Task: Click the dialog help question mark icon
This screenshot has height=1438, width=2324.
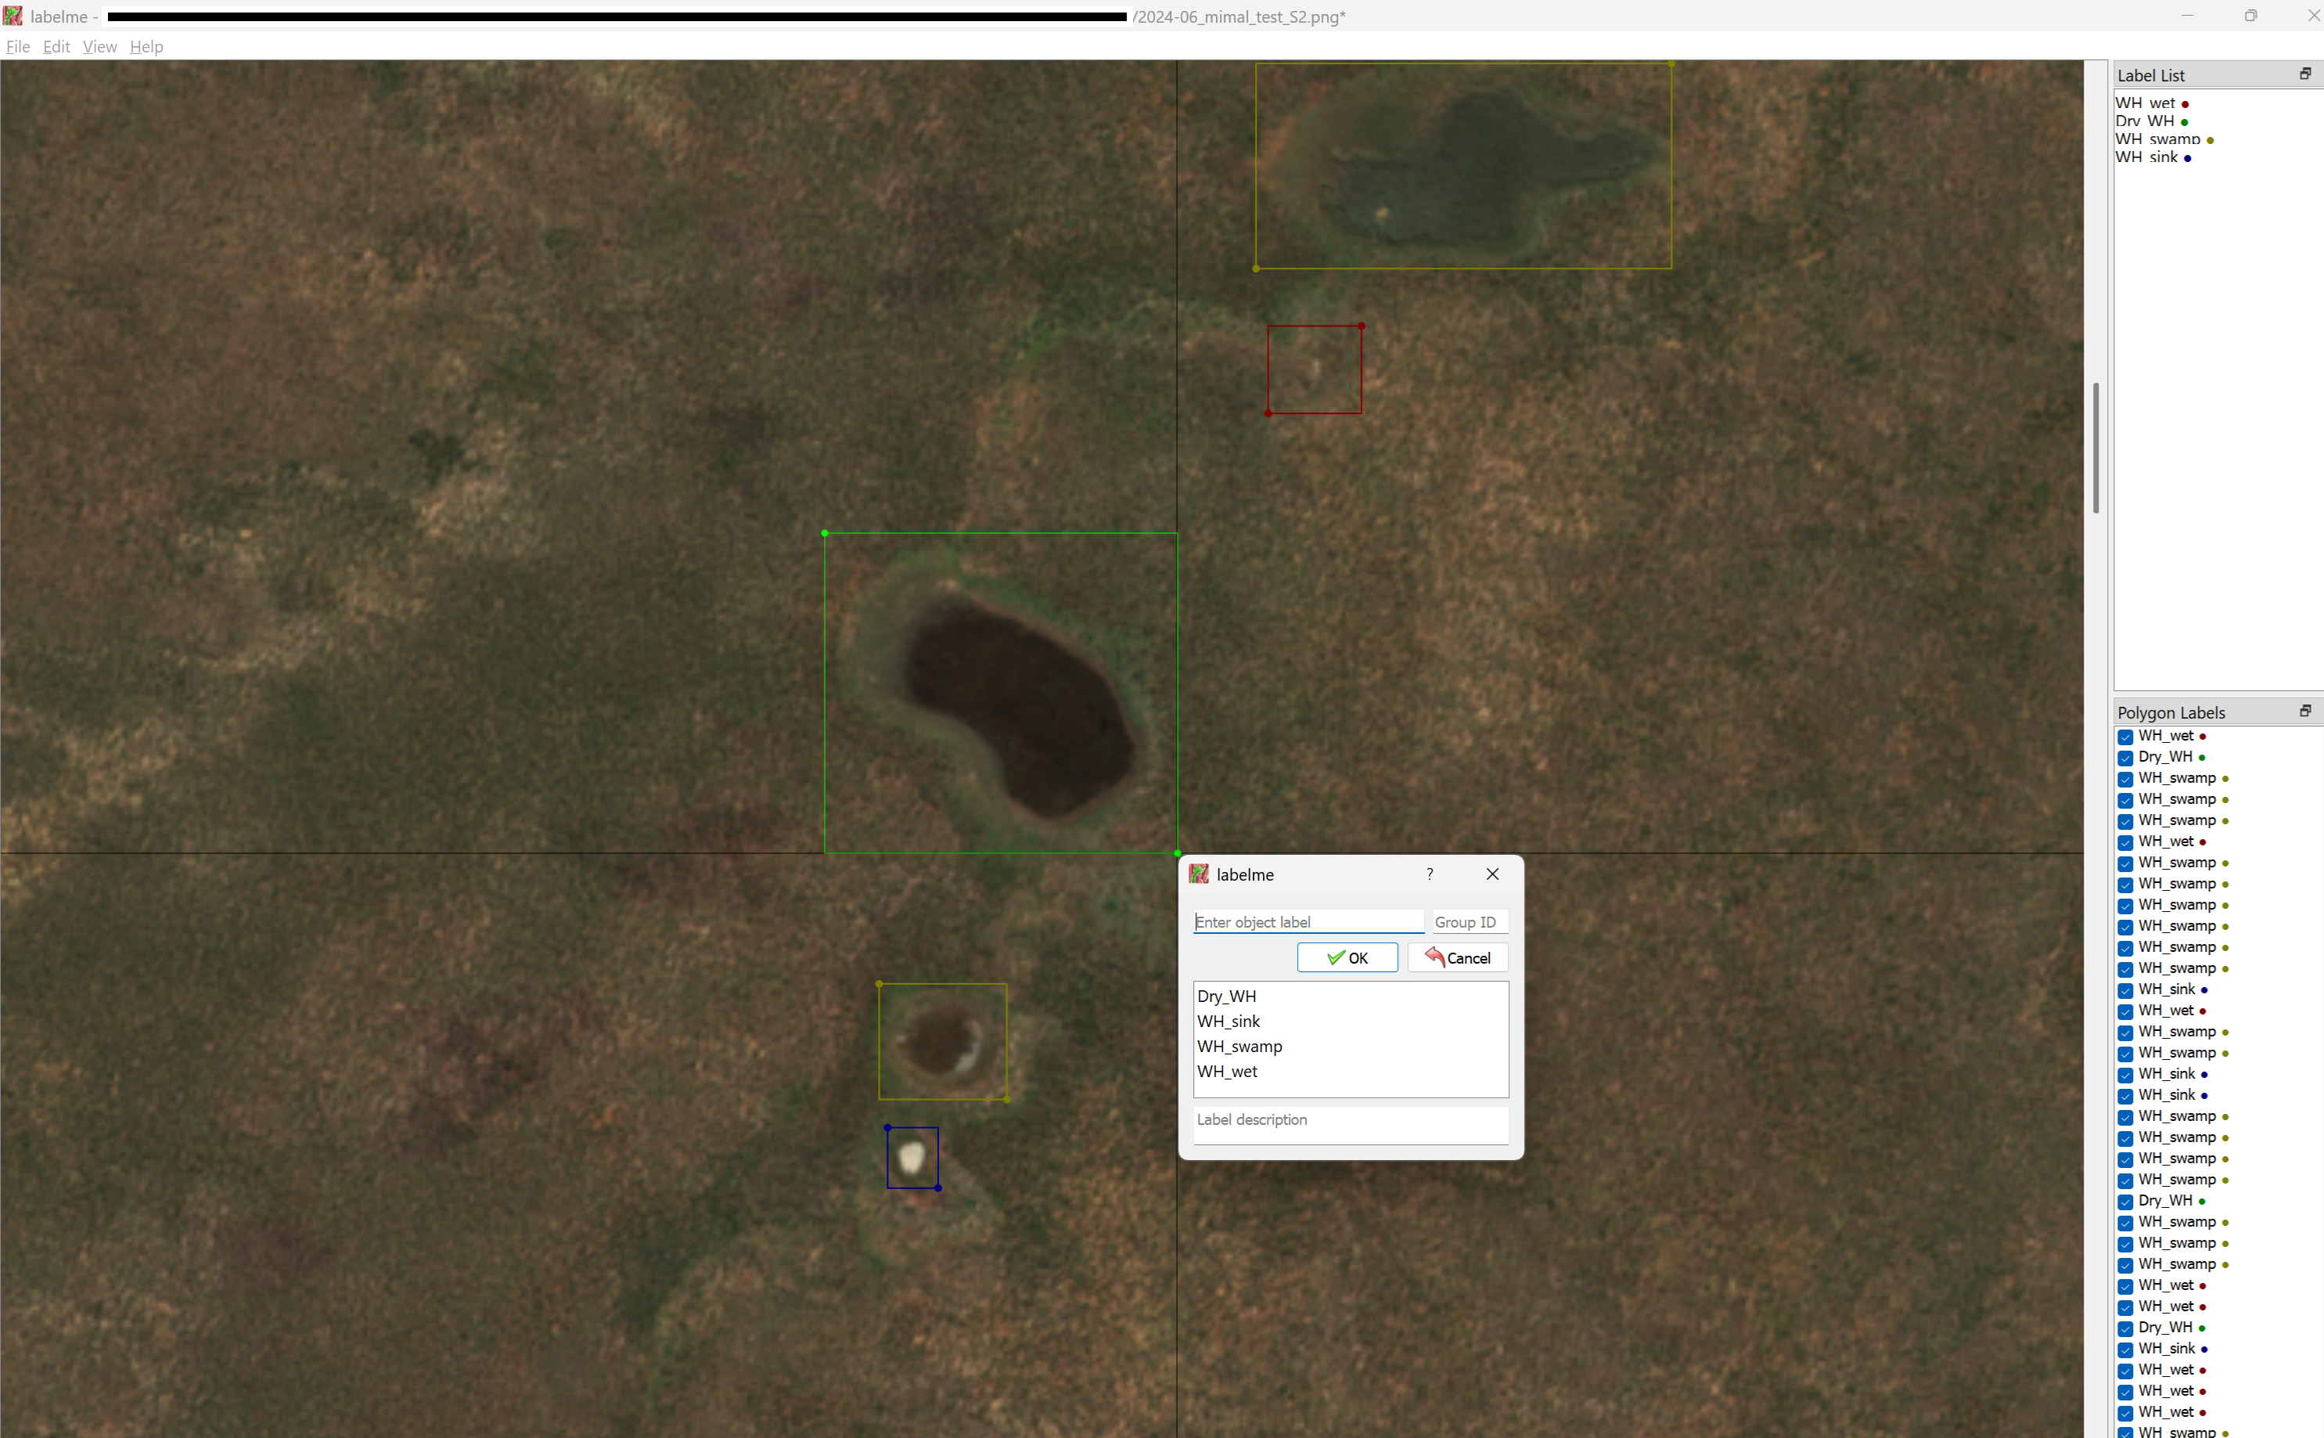Action: (1430, 874)
